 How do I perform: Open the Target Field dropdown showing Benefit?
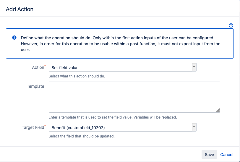click(120, 127)
